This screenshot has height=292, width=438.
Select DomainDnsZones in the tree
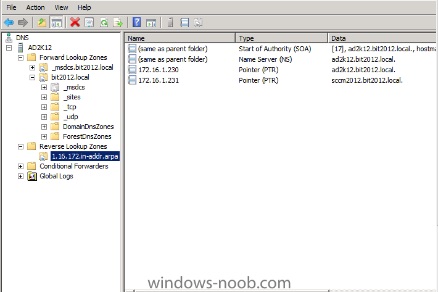88,127
